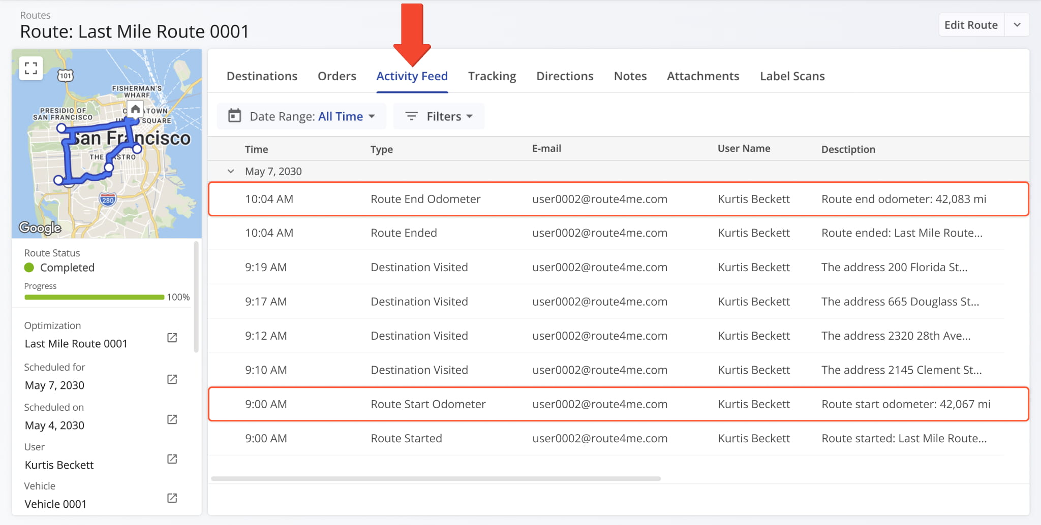Open the Edit Route dropdown arrow
This screenshot has height=525, width=1041.
click(1017, 24)
